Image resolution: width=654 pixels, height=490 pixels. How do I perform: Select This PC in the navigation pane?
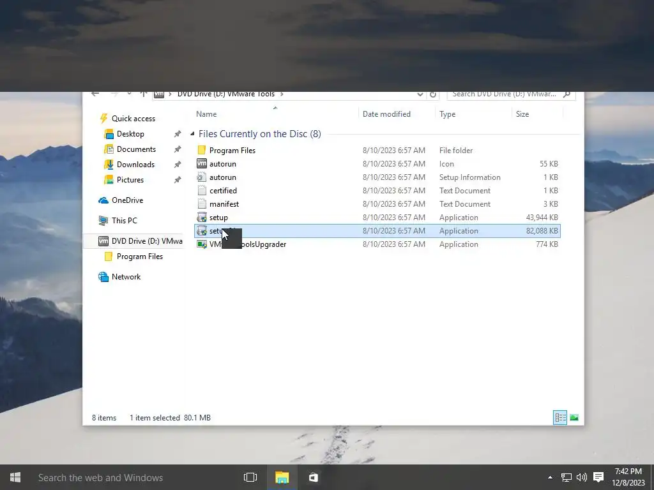tap(125, 220)
